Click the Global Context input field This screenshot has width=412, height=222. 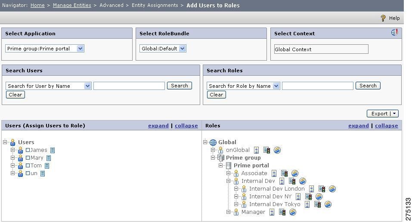coord(321,49)
